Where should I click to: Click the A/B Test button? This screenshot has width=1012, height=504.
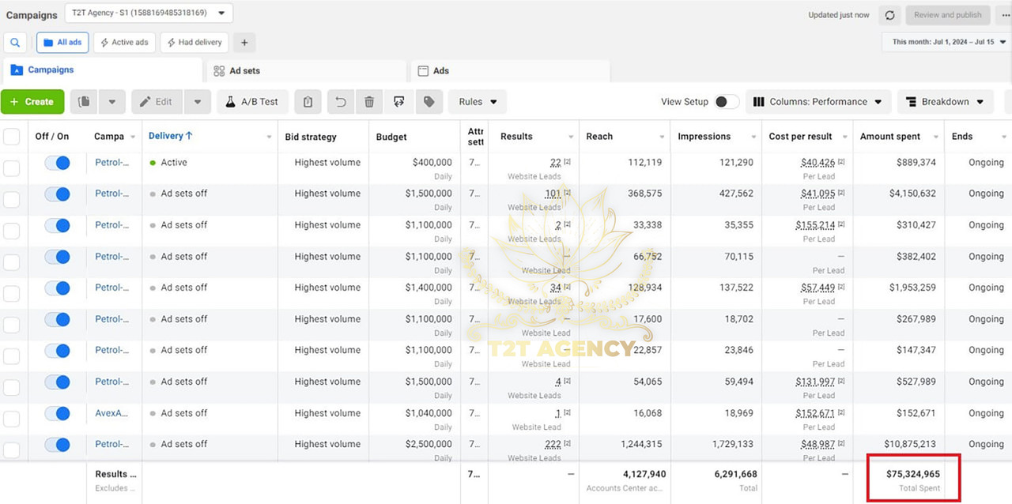(x=251, y=102)
